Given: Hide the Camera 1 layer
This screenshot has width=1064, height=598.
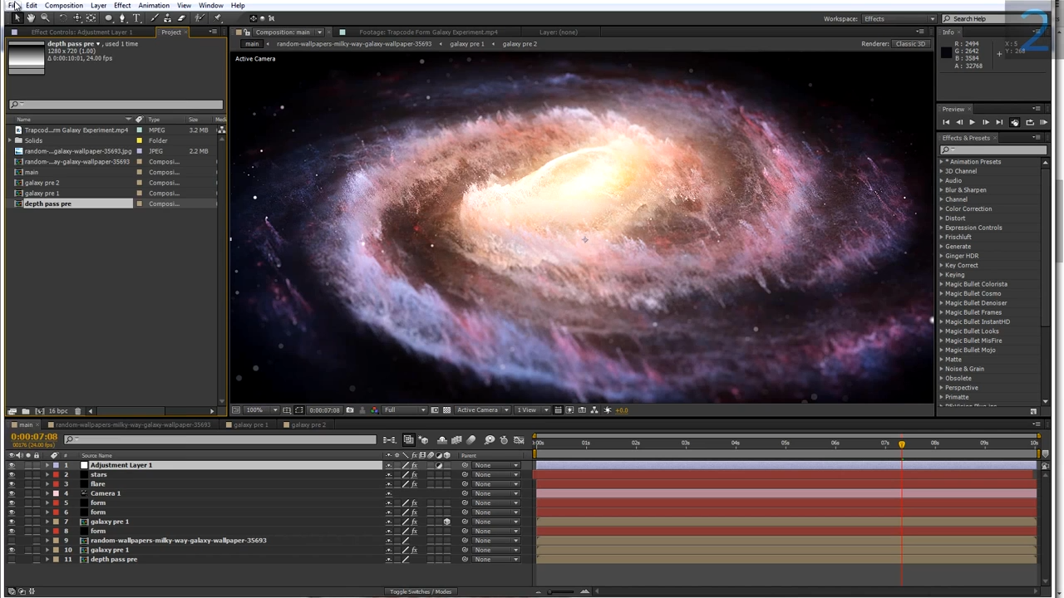Looking at the screenshot, I should pyautogui.click(x=12, y=493).
